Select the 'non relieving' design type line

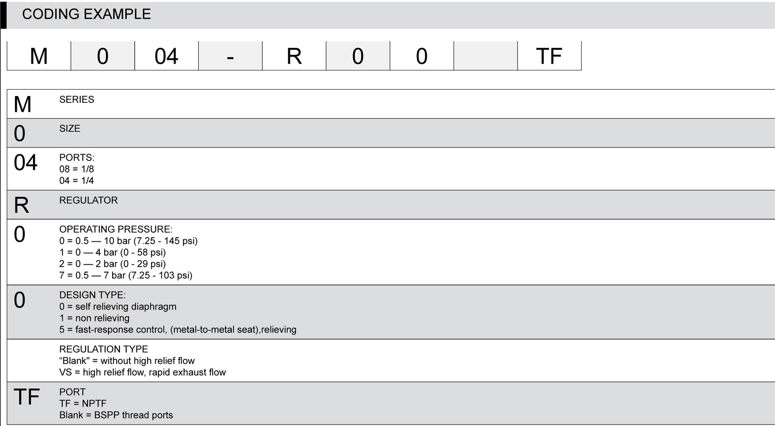[x=94, y=318]
